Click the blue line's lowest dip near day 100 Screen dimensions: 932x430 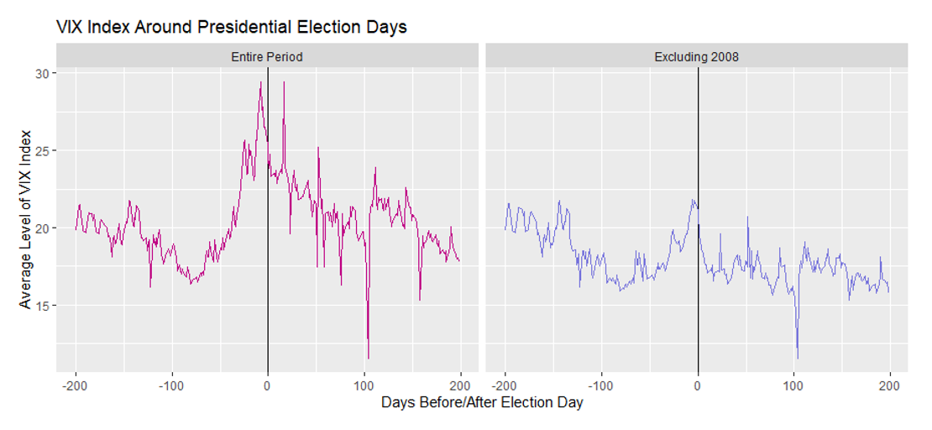click(x=798, y=357)
